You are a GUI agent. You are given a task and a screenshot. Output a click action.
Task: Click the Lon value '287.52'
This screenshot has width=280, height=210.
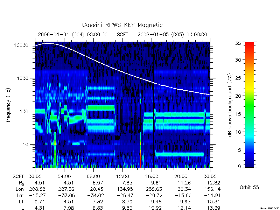[x=66, y=189]
